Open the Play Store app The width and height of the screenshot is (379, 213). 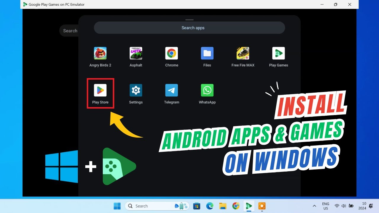click(100, 90)
